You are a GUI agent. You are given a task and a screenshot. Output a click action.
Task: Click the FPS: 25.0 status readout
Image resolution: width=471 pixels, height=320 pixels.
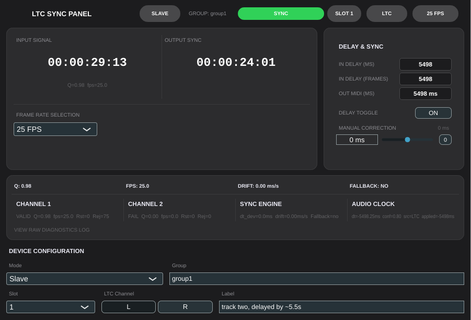[x=137, y=186]
